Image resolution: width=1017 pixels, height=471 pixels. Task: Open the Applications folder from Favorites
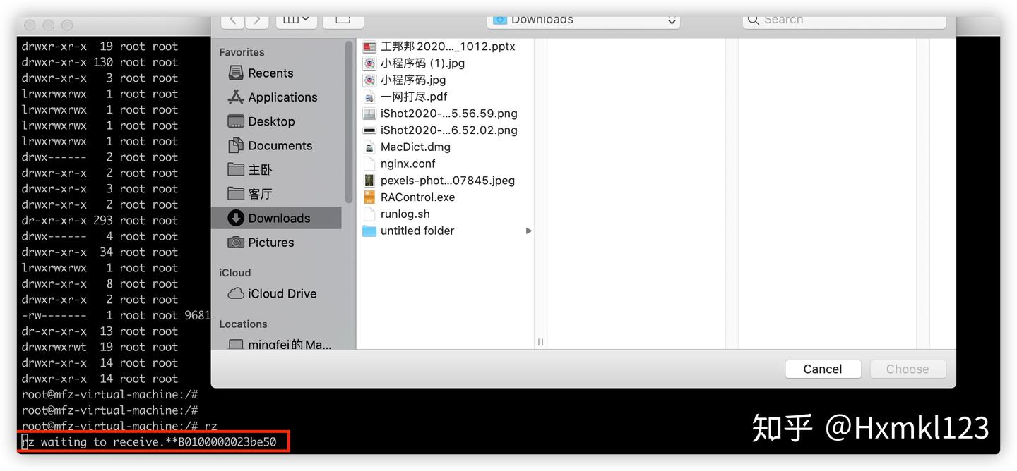282,97
